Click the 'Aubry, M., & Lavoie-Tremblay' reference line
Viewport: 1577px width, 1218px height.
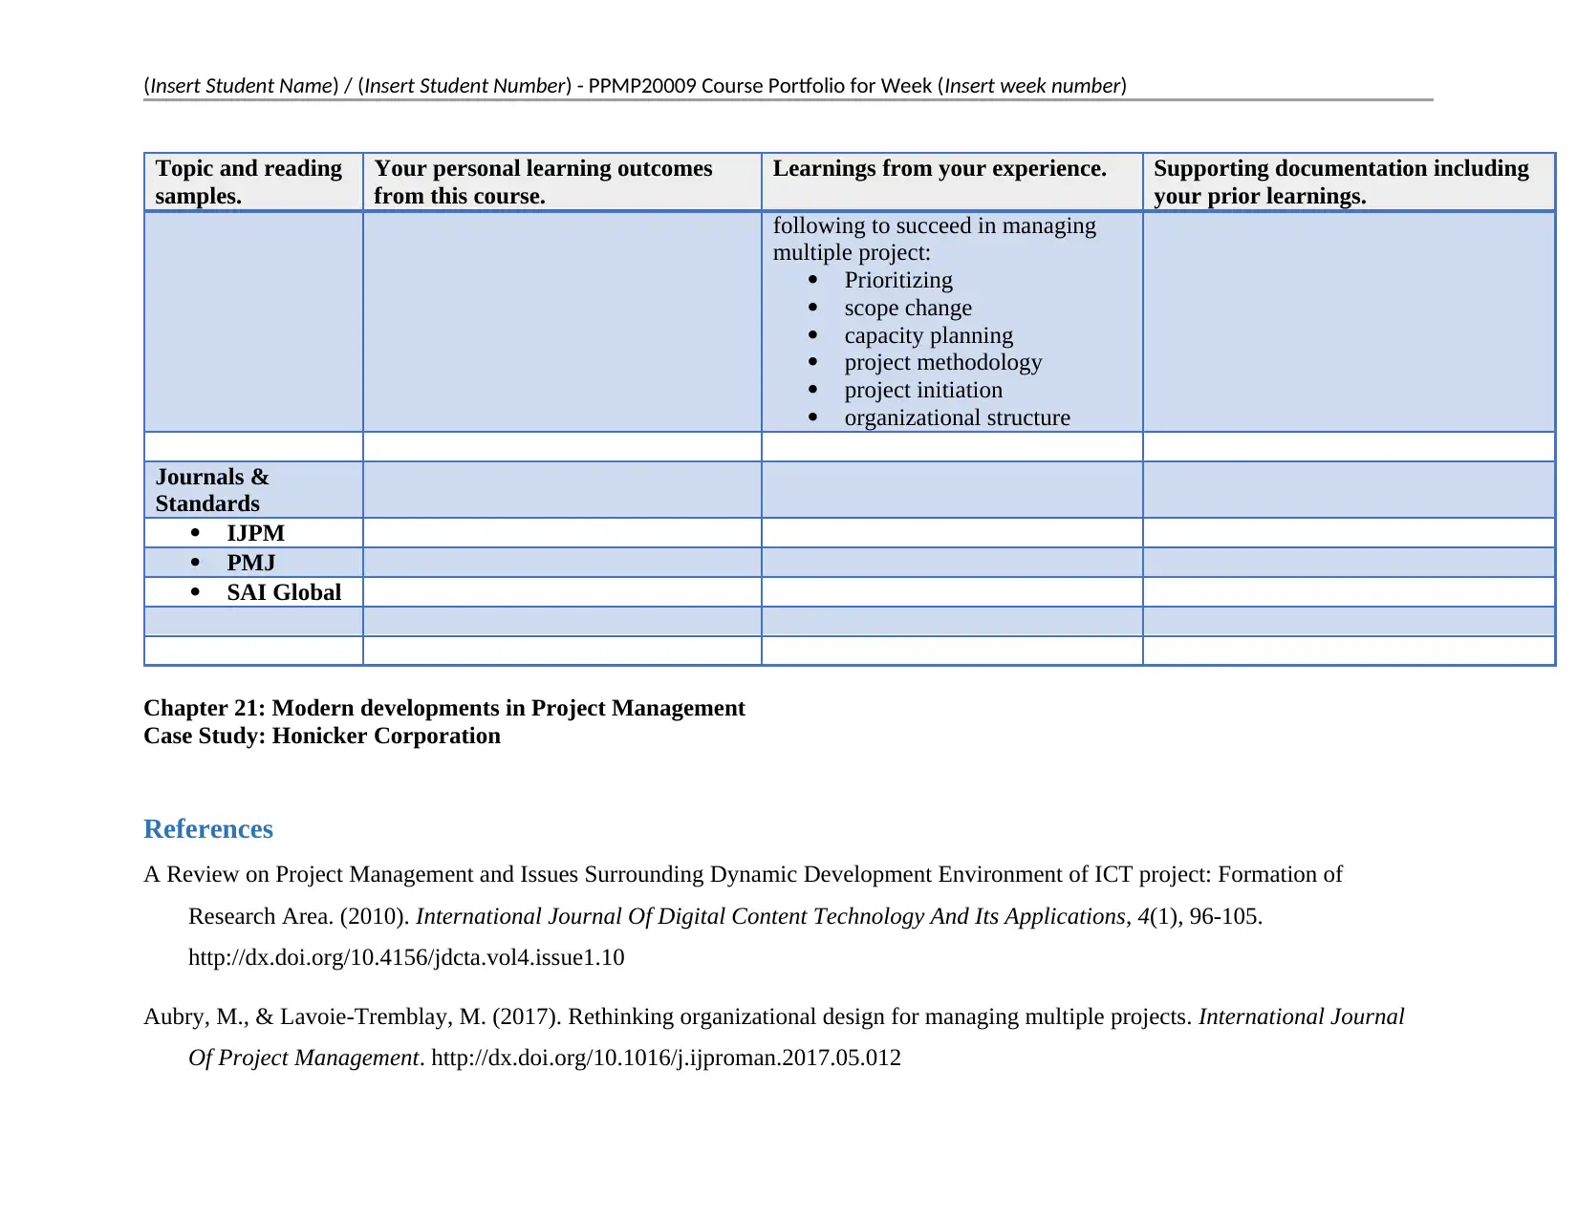click(774, 1016)
